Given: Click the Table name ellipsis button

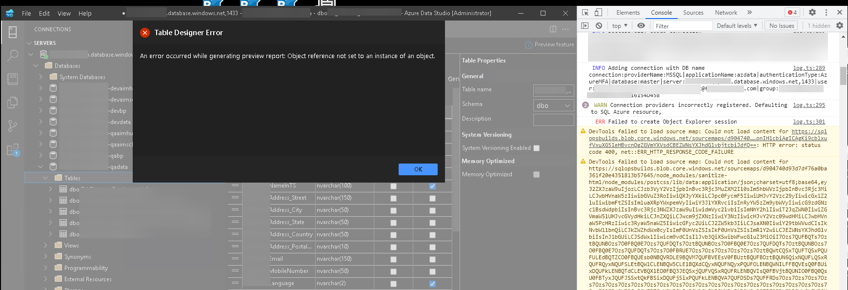Looking at the screenshot, I should [569, 91].
